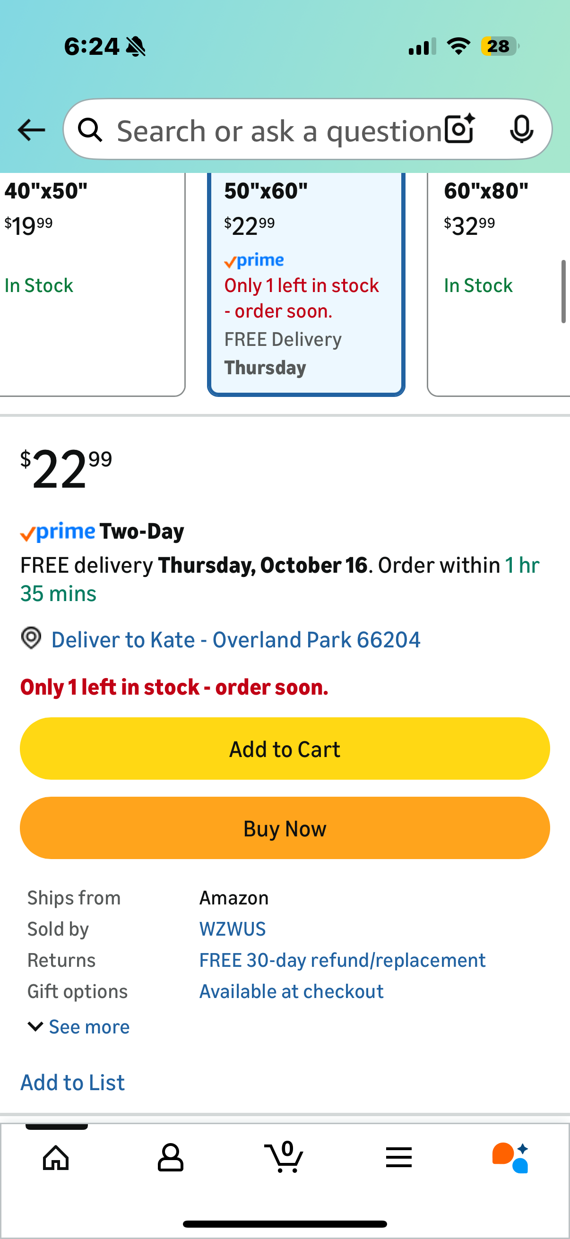Click the Buy Now button
The image size is (570, 1239).
point(285,828)
